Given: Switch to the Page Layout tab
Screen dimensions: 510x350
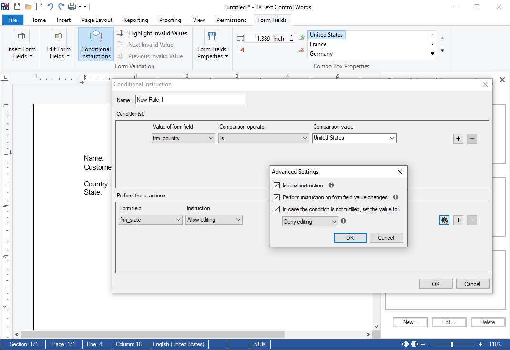Looking at the screenshot, I should click(97, 20).
